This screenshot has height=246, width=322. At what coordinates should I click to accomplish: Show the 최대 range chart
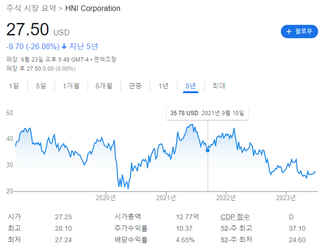219,86
